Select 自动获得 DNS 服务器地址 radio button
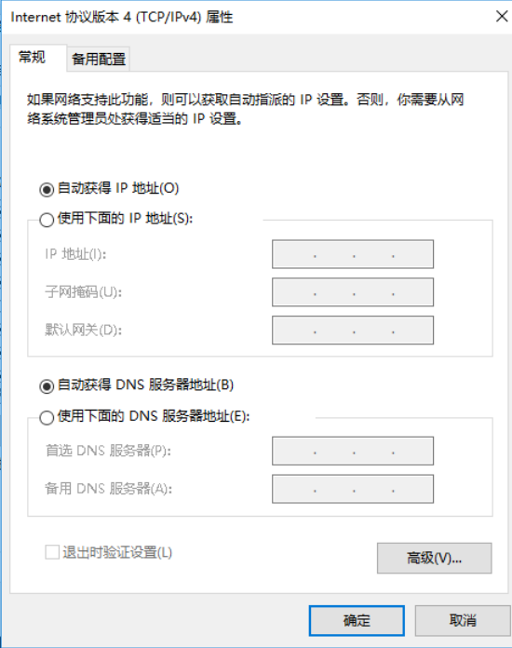 [x=47, y=386]
